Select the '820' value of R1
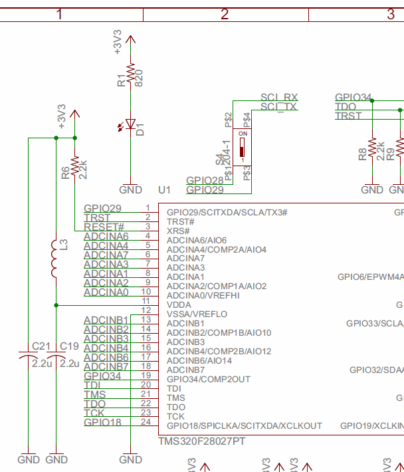Image resolution: width=404 pixels, height=472 pixels. (x=139, y=78)
